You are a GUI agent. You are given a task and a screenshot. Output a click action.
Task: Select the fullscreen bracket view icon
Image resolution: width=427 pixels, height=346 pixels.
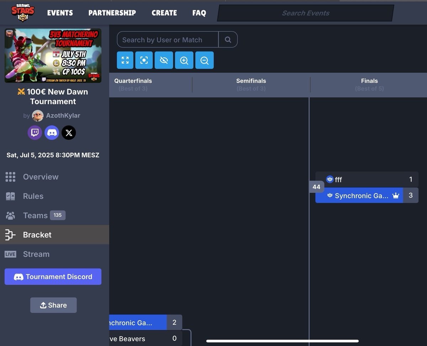pos(125,60)
